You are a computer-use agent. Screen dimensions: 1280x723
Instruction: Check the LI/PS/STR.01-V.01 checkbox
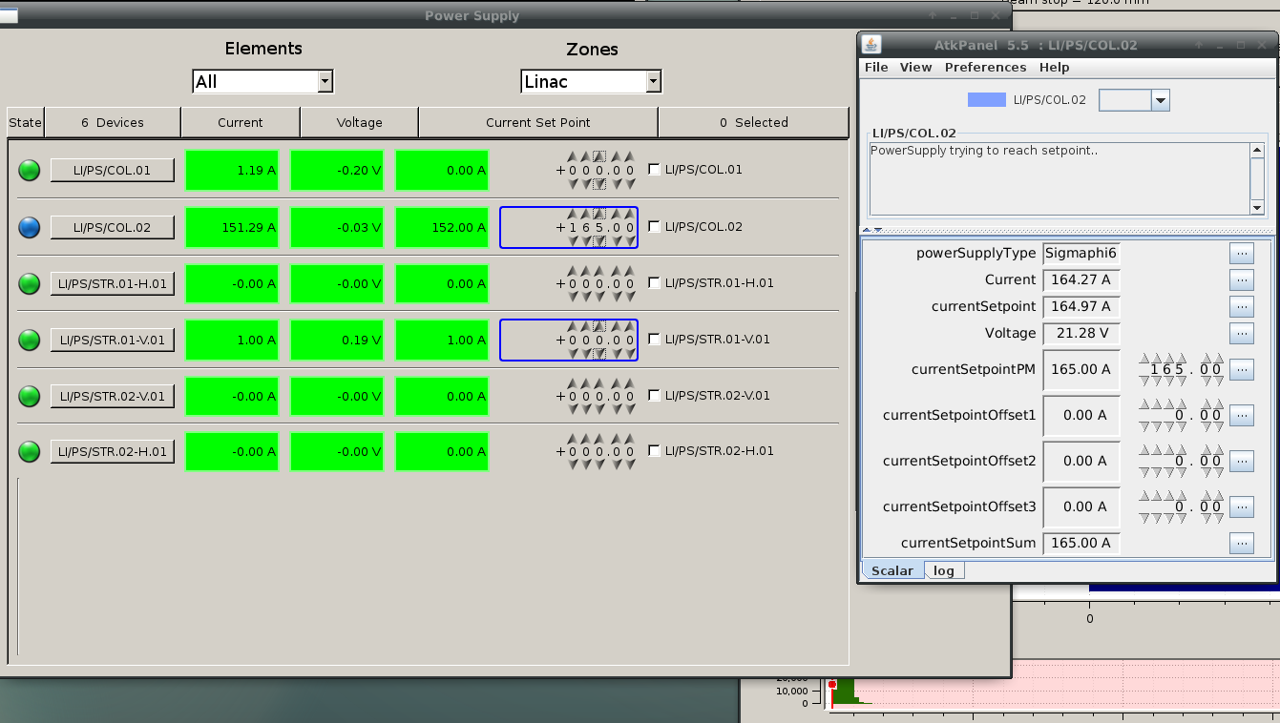pyautogui.click(x=654, y=340)
